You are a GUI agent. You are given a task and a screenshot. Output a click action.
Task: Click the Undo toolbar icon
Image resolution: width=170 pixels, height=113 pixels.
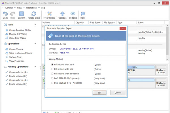[x=5, y=14]
